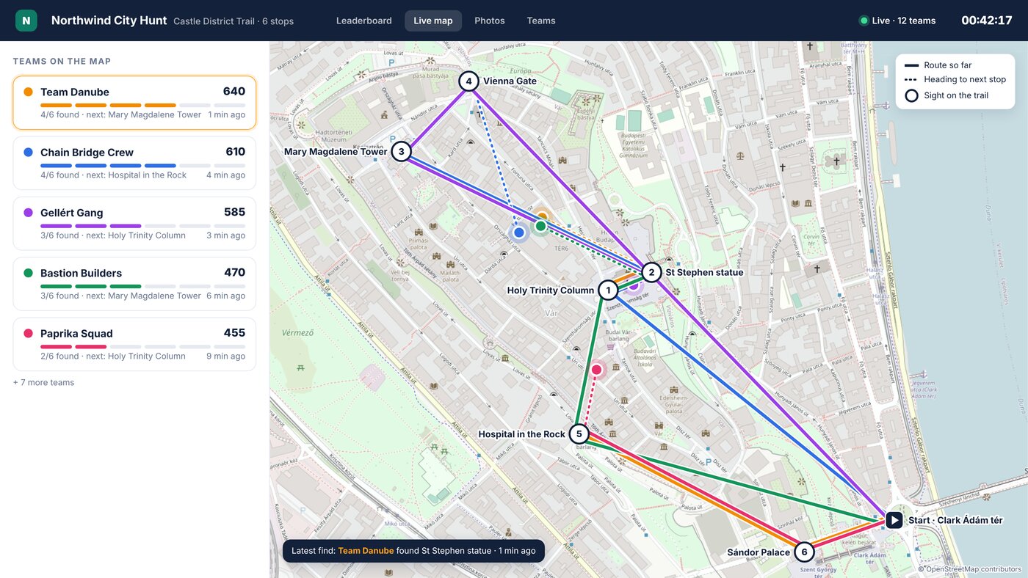
Task: Click Team Danube link in latest find banner
Action: [x=366, y=551]
